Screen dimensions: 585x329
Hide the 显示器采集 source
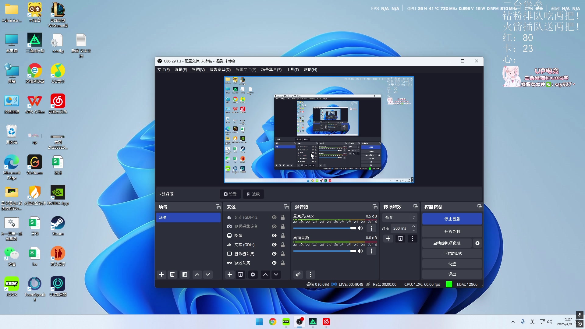[x=274, y=254]
